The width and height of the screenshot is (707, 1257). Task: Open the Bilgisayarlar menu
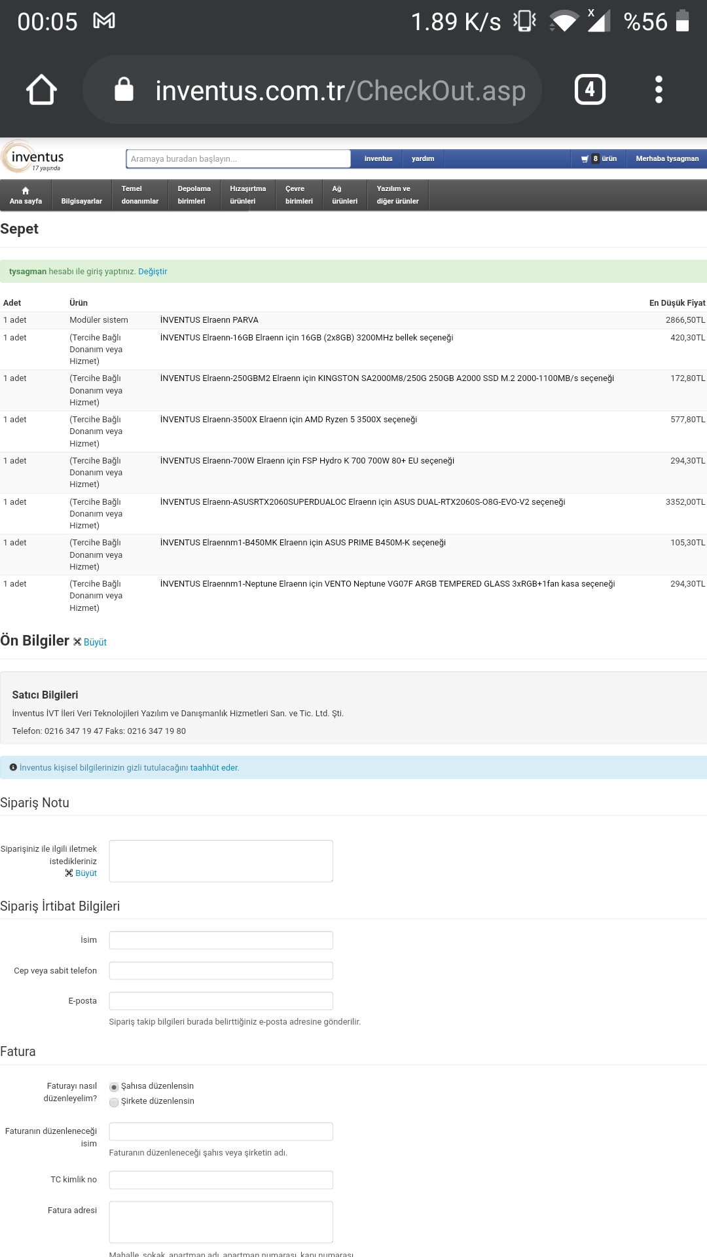pyautogui.click(x=82, y=195)
